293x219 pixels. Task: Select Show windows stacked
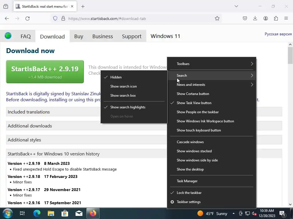(x=211, y=151)
